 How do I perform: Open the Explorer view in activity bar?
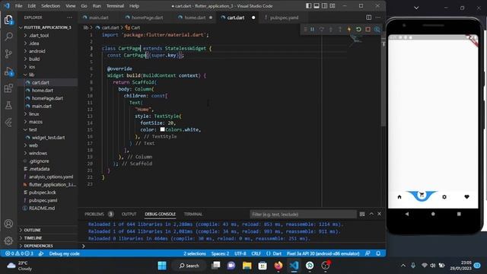(8, 20)
